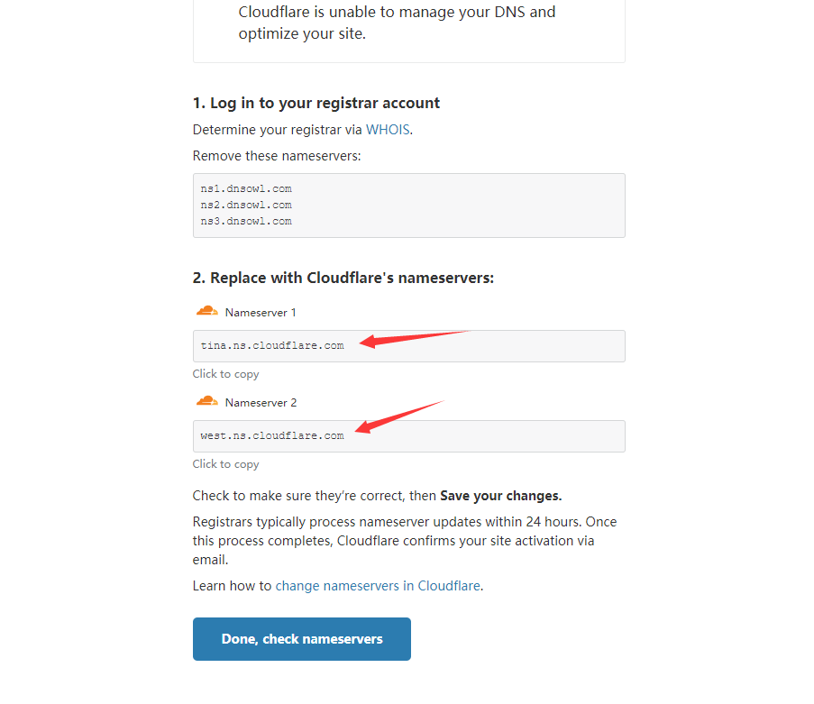Click the red arrow pointing at tina nameserver
This screenshot has height=704, width=814.
click(413, 338)
